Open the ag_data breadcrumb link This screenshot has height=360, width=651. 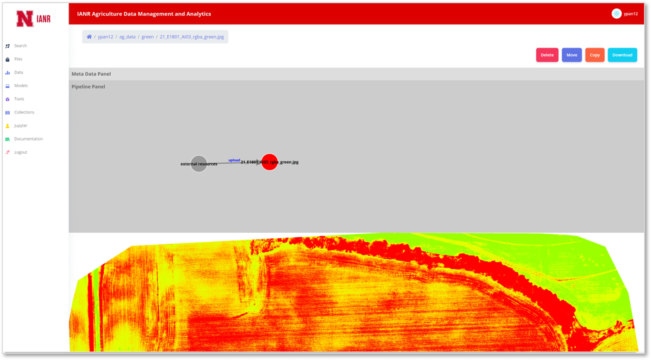128,37
